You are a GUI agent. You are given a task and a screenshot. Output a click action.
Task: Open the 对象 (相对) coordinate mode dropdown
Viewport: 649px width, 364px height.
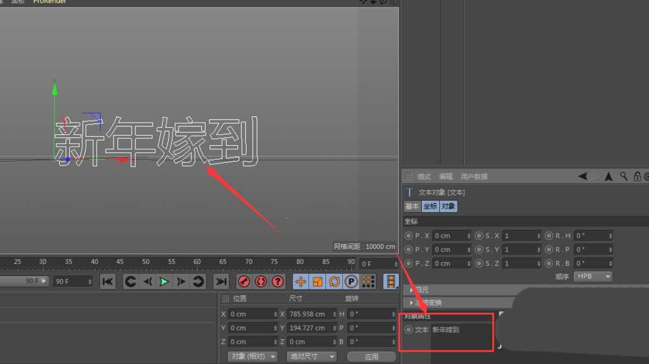coord(252,356)
